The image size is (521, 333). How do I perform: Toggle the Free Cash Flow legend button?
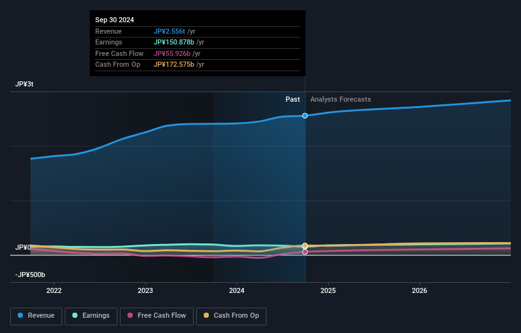(157, 316)
